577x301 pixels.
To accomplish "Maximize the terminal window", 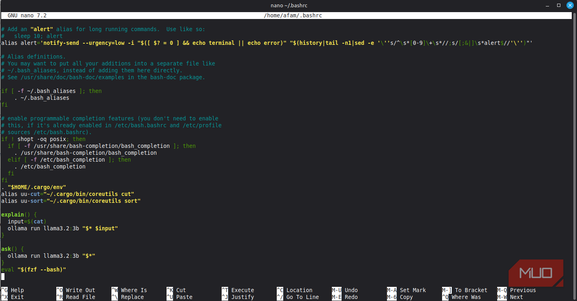I will (x=559, y=5).
